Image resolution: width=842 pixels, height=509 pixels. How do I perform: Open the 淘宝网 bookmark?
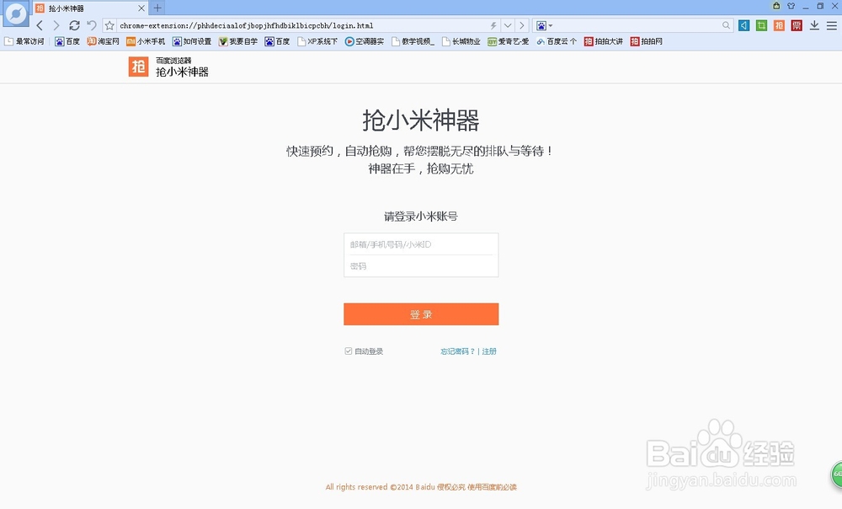pyautogui.click(x=103, y=41)
